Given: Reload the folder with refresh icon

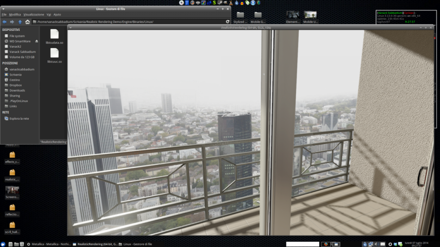Looking at the screenshot, I should click(x=228, y=22).
